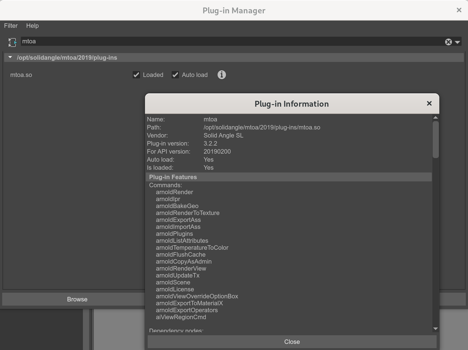This screenshot has width=468, height=350.
Task: Click the arnoldRenderView command entry
Action: click(181, 268)
